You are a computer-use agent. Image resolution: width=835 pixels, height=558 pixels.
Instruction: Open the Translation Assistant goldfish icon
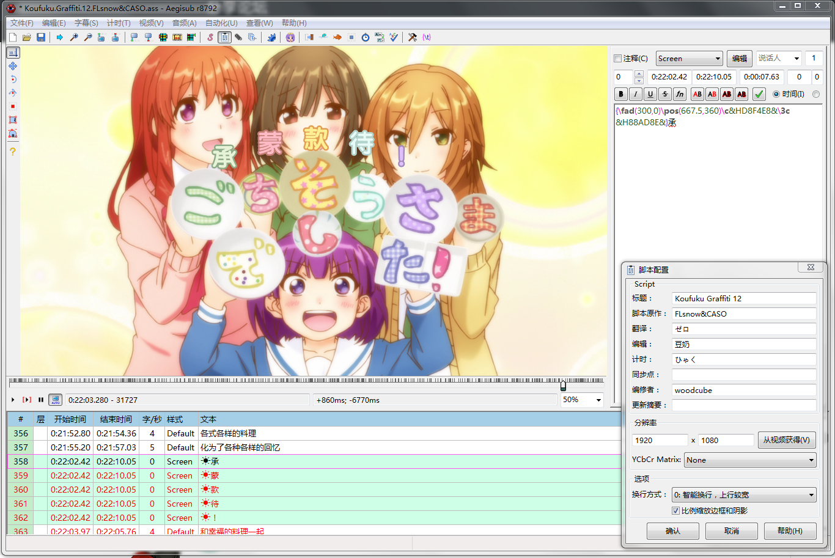click(x=337, y=37)
